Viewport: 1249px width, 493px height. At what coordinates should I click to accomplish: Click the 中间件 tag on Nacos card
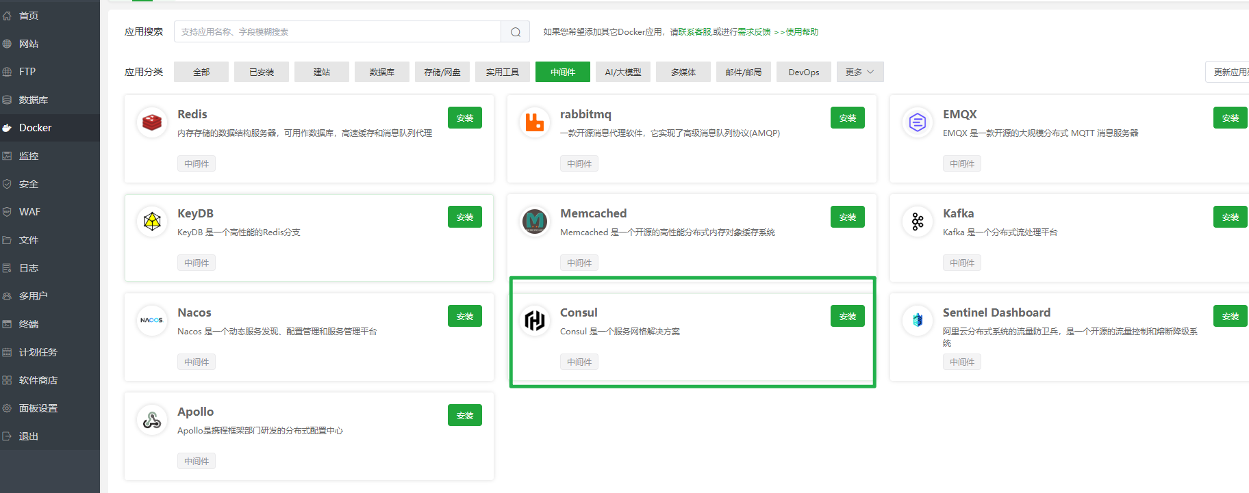(197, 362)
